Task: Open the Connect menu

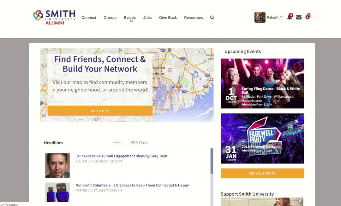Action: click(x=89, y=18)
